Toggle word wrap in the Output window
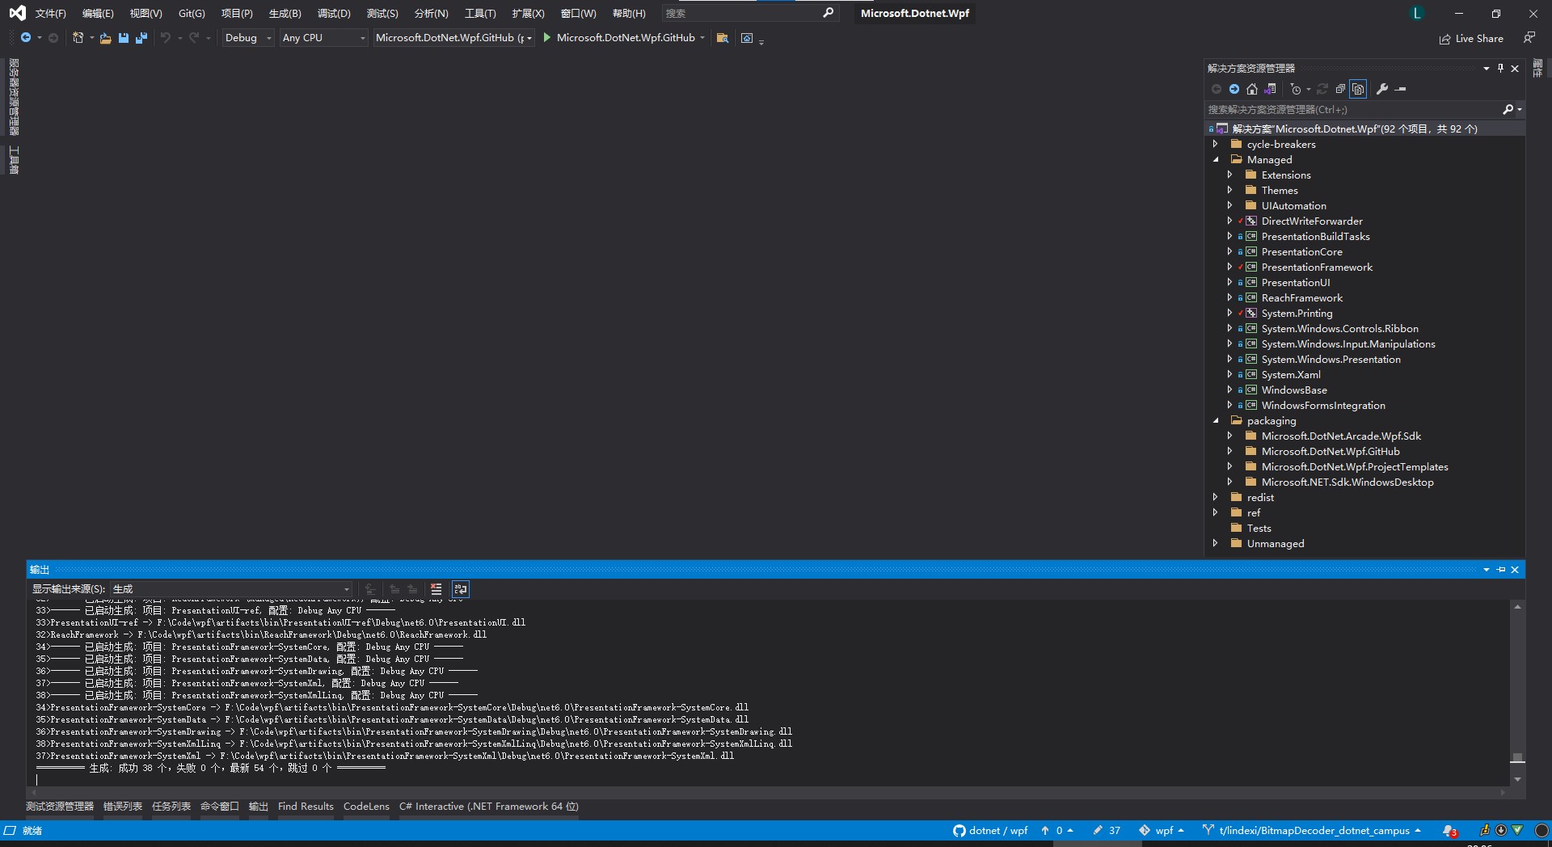1552x847 pixels. click(460, 589)
